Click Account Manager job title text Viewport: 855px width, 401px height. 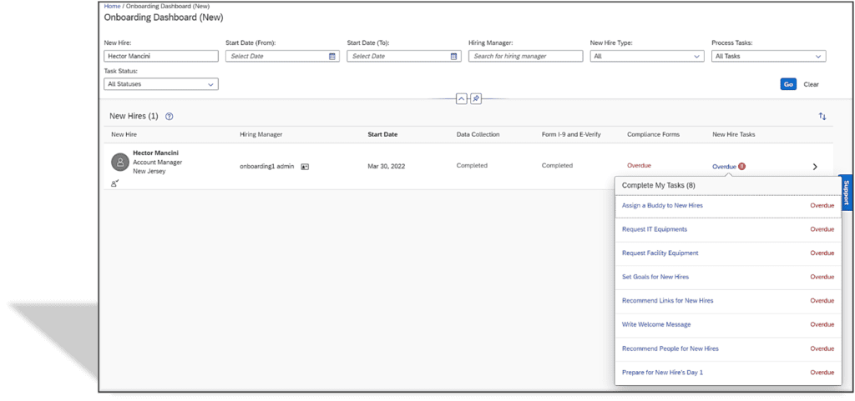[x=158, y=162]
